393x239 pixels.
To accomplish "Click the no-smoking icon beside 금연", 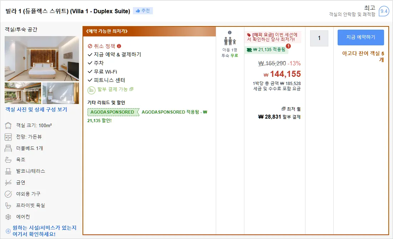I will (8, 183).
